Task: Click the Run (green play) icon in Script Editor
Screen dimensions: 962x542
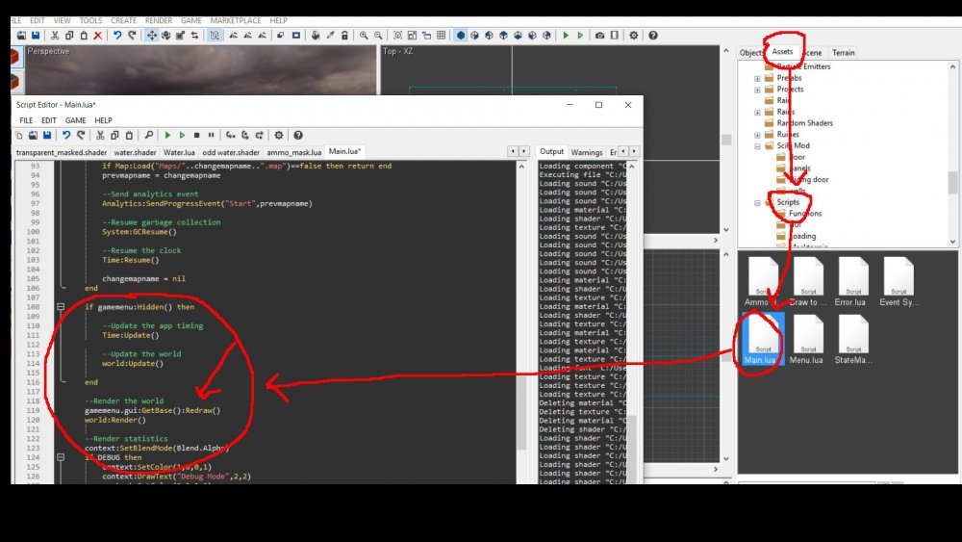Action: pyautogui.click(x=167, y=136)
